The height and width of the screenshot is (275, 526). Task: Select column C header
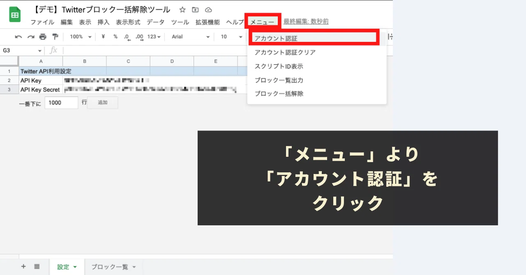[128, 62]
